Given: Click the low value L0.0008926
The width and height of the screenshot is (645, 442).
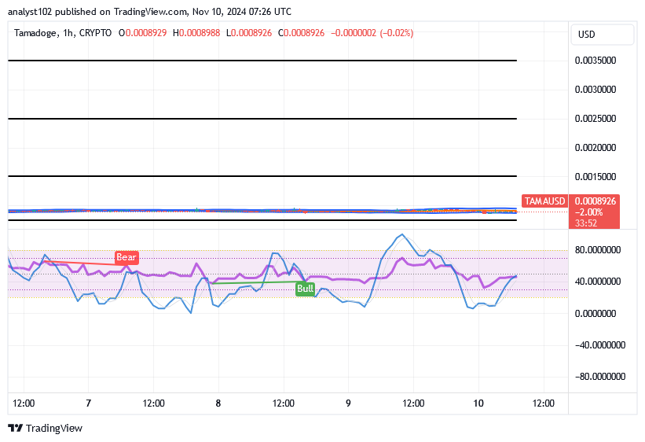Looking at the screenshot, I should [x=249, y=33].
